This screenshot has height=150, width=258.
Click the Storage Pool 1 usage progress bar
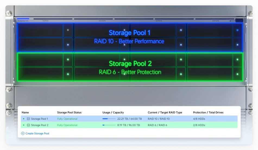[x=109, y=119]
